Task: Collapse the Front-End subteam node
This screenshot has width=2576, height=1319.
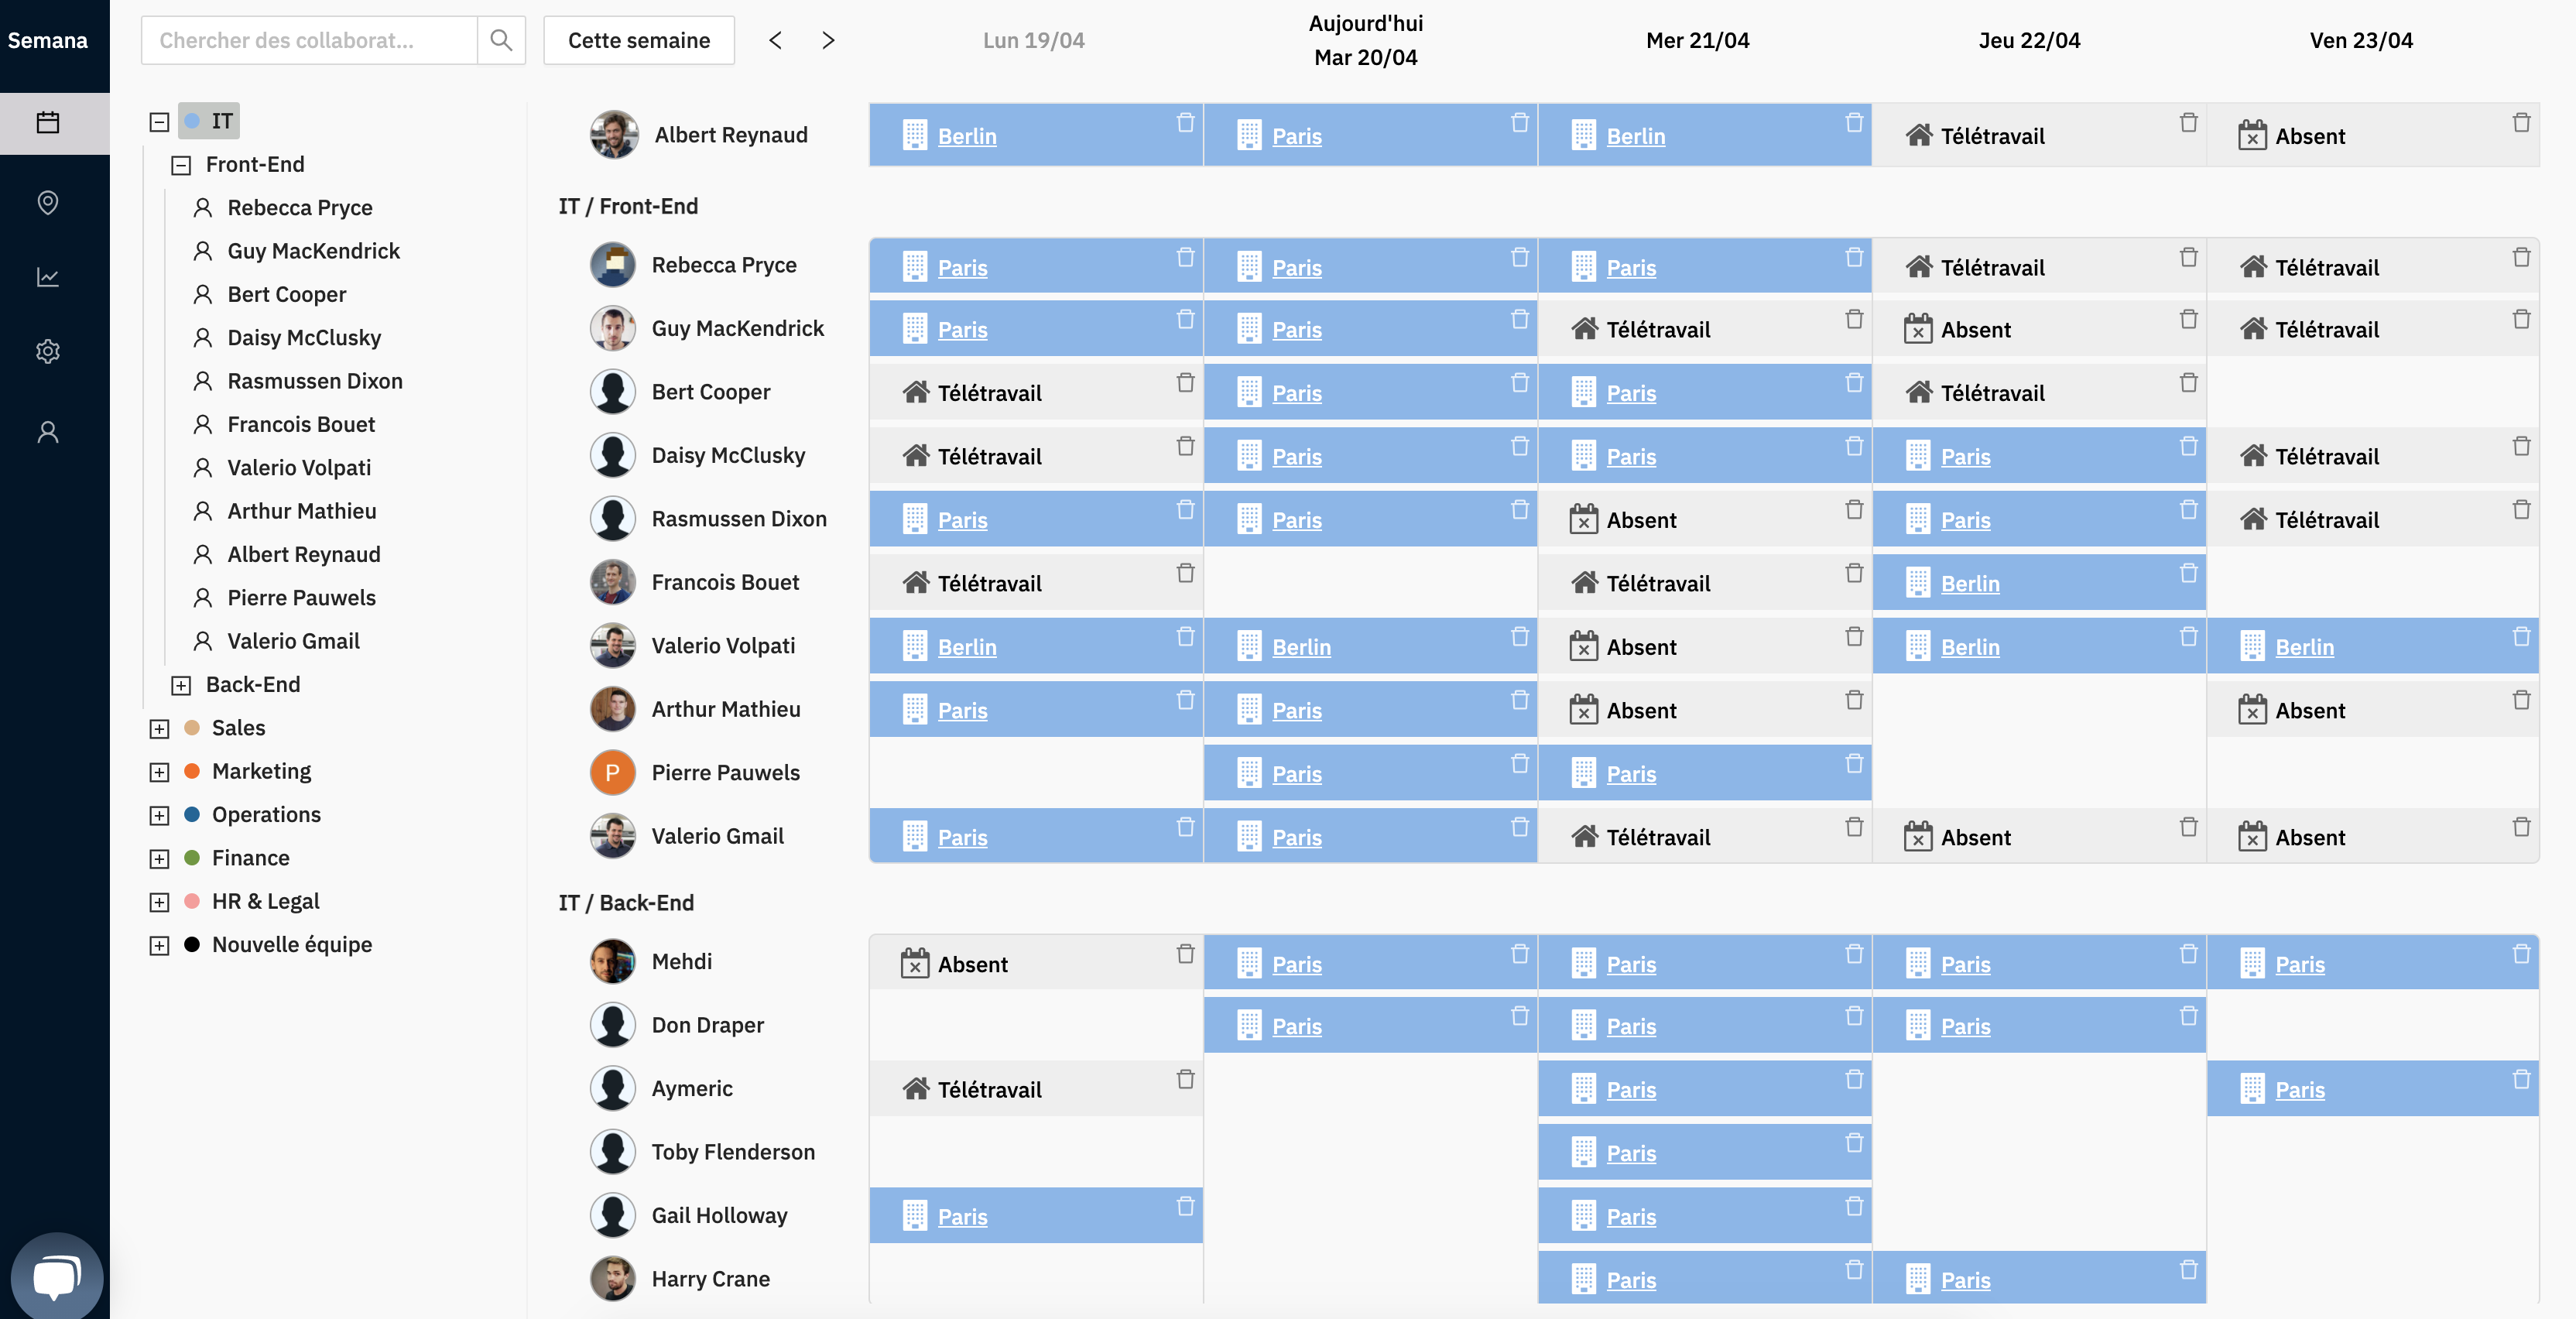Action: pyautogui.click(x=181, y=165)
